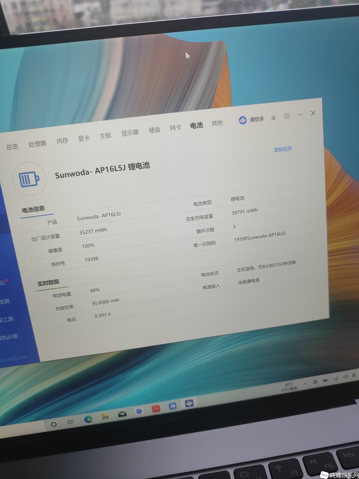Switch to the 内存 tab
Screen dimensions: 359x479
[62, 141]
